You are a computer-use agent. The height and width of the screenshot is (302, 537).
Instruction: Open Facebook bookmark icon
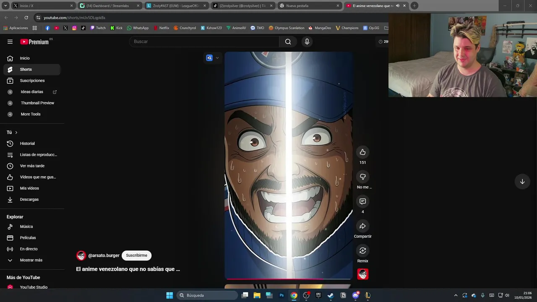click(x=47, y=28)
